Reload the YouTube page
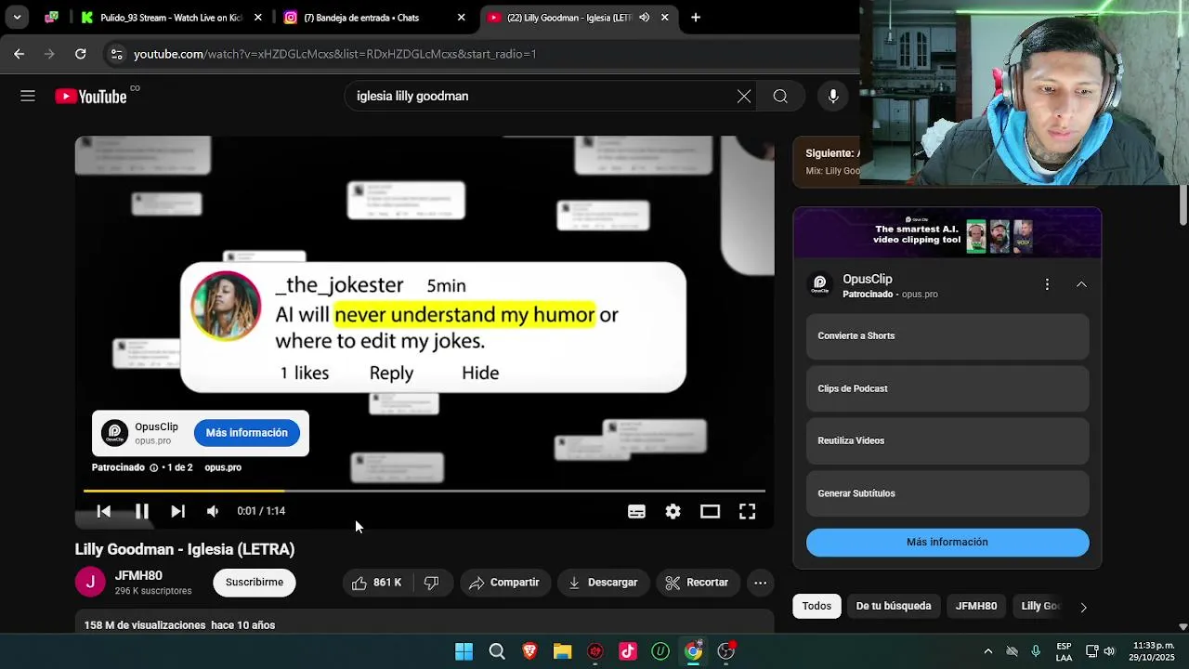This screenshot has height=669, width=1189. (81, 54)
